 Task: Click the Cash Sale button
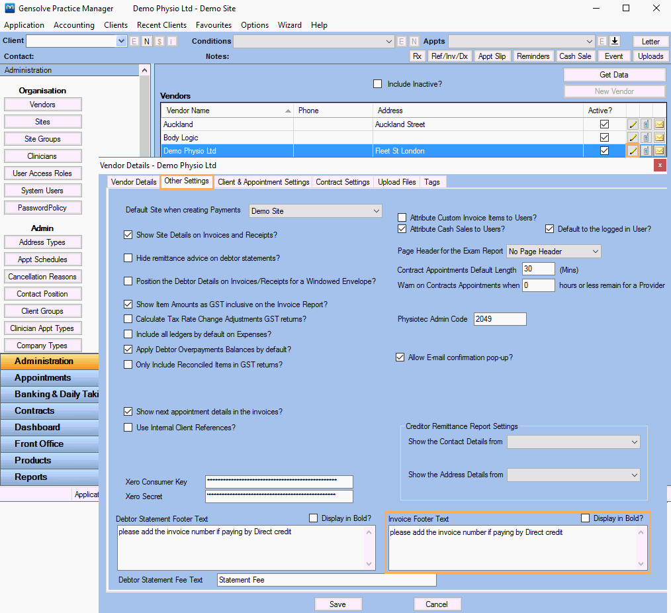pos(575,56)
